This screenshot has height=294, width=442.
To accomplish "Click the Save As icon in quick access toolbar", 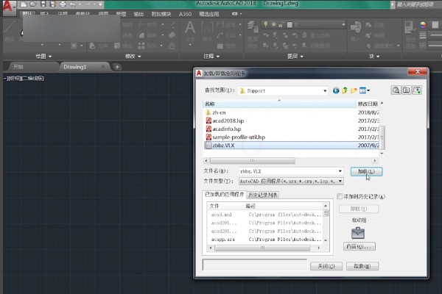I will pyautogui.click(x=53, y=4).
